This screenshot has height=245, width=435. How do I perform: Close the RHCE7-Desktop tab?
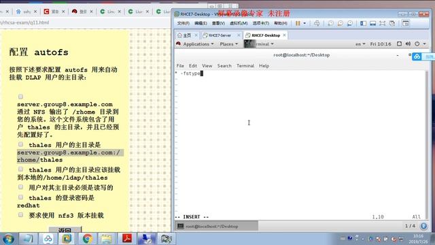[284, 35]
